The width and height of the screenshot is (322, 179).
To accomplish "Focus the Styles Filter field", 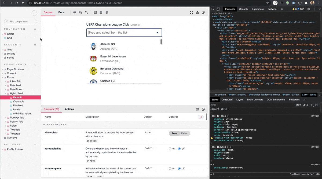I will pos(252,105).
